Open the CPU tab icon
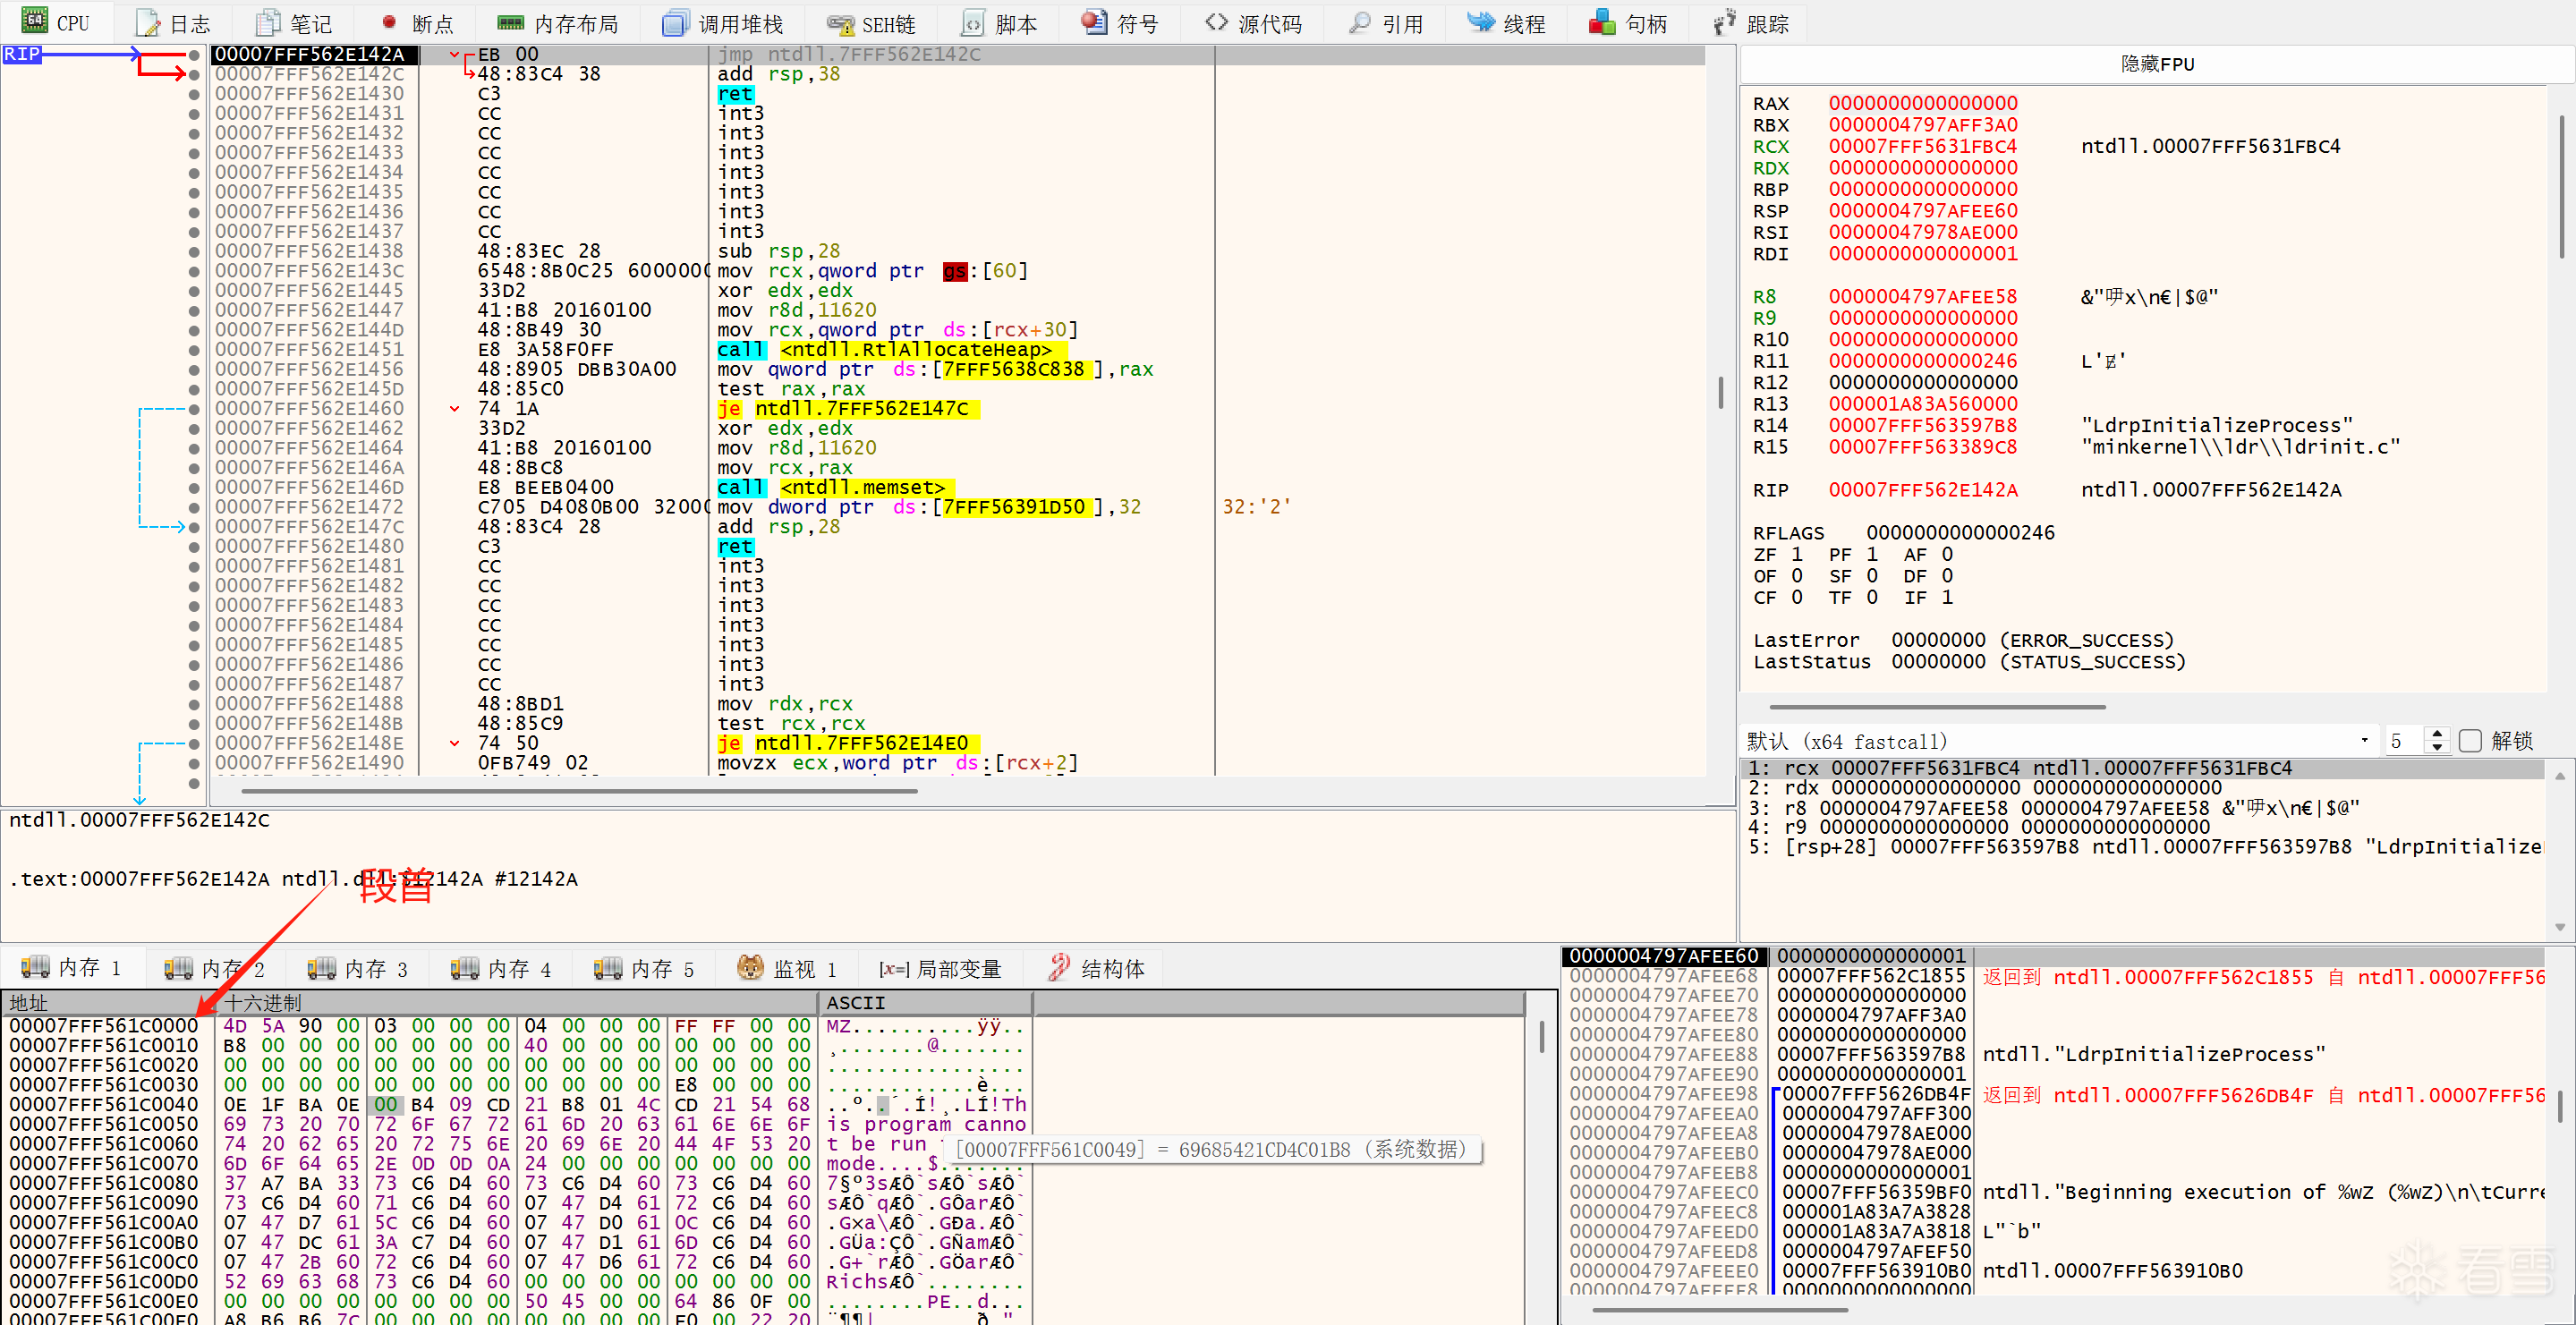The height and width of the screenshot is (1325, 2576). pyautogui.click(x=34, y=21)
